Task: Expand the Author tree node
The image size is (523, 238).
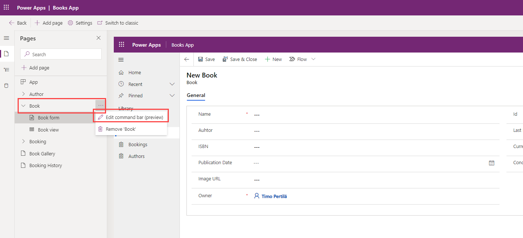Action: click(23, 94)
